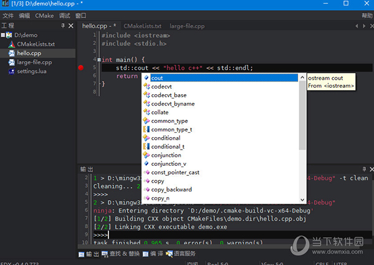Show previous editor tabs with left arrow
The image size is (374, 265).
[x=357, y=26]
